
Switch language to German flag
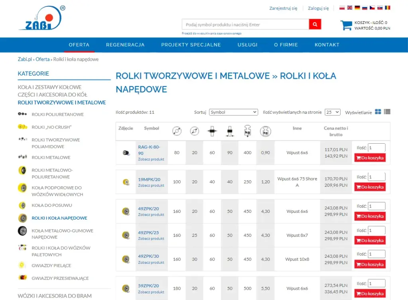[357, 8]
